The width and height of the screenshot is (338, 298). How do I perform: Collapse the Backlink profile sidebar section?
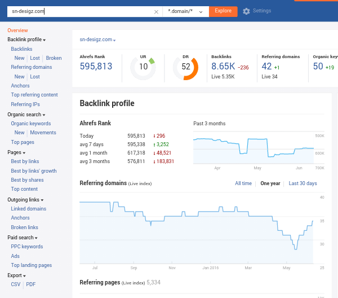click(26, 40)
